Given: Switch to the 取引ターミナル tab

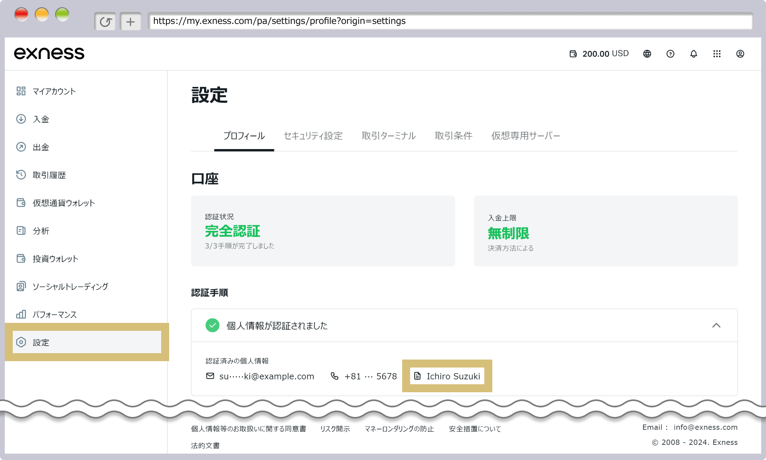Looking at the screenshot, I should 389,136.
